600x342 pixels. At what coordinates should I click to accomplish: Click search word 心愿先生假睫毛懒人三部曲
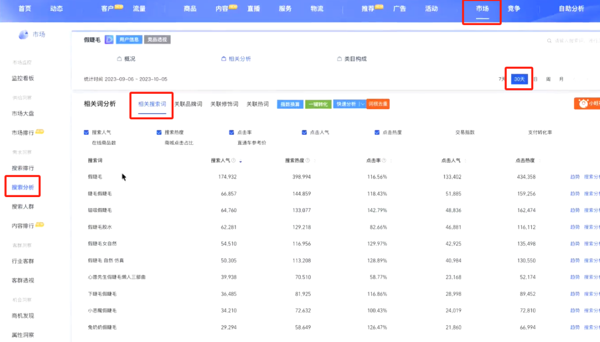pyautogui.click(x=117, y=278)
